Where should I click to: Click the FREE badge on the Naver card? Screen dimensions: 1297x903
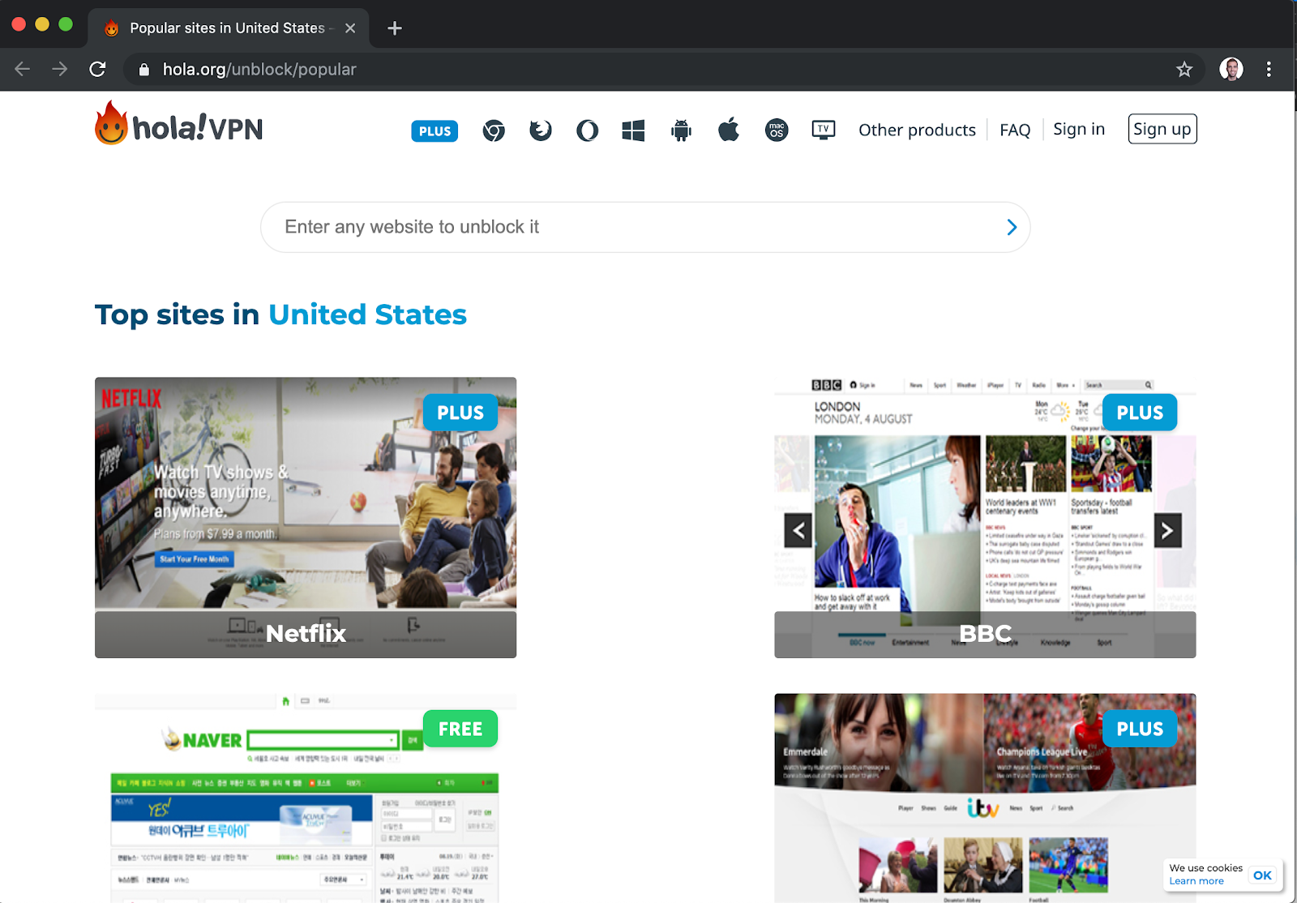point(460,729)
